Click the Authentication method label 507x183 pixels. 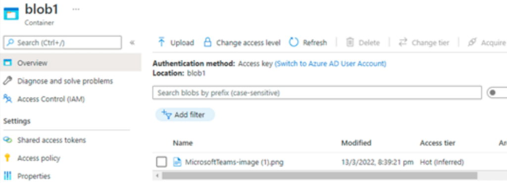tap(194, 64)
